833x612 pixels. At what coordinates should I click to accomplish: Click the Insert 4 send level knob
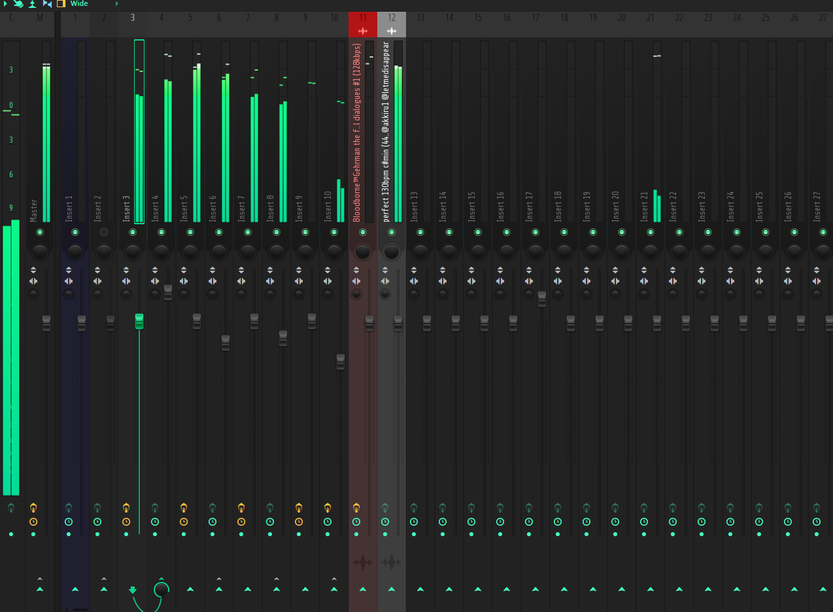click(161, 590)
